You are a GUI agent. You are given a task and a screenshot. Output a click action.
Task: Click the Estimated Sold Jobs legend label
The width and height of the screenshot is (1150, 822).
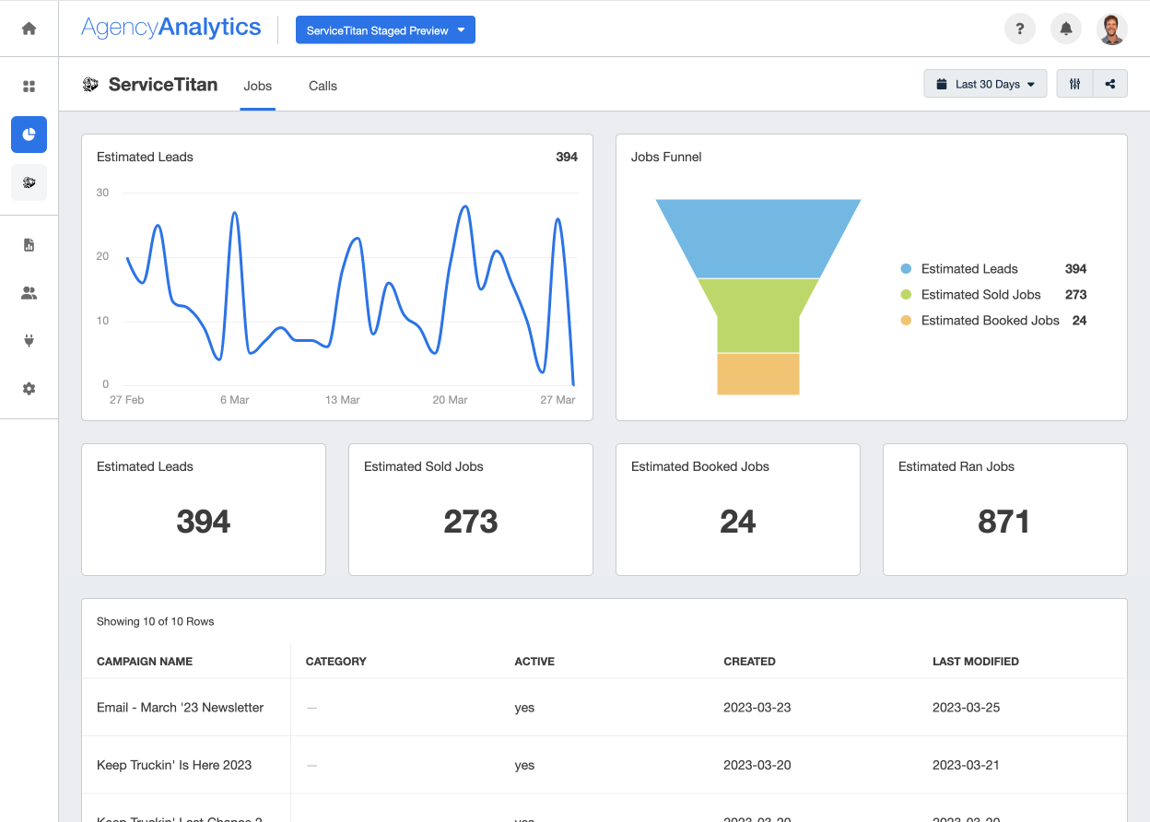981,295
